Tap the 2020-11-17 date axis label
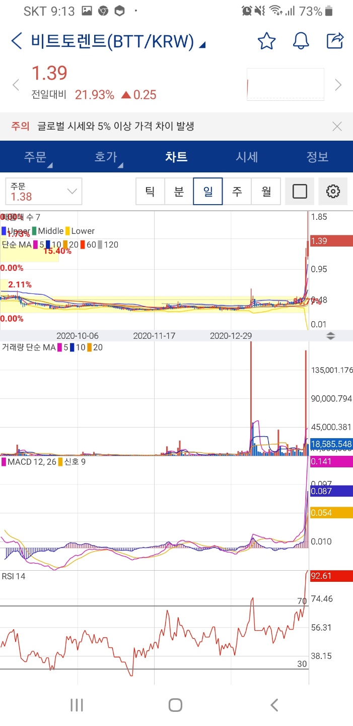 (154, 336)
